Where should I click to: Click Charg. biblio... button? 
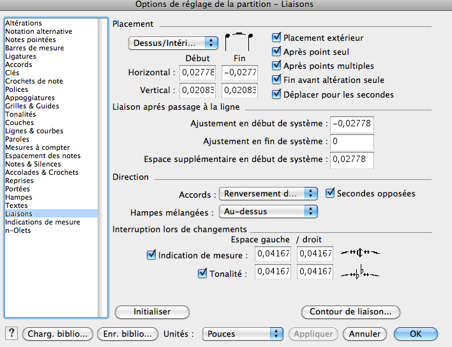point(57,334)
